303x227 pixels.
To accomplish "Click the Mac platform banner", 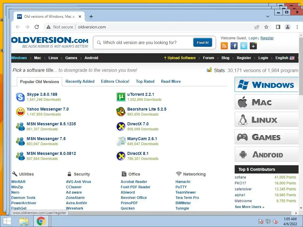I will click(x=267, y=102).
